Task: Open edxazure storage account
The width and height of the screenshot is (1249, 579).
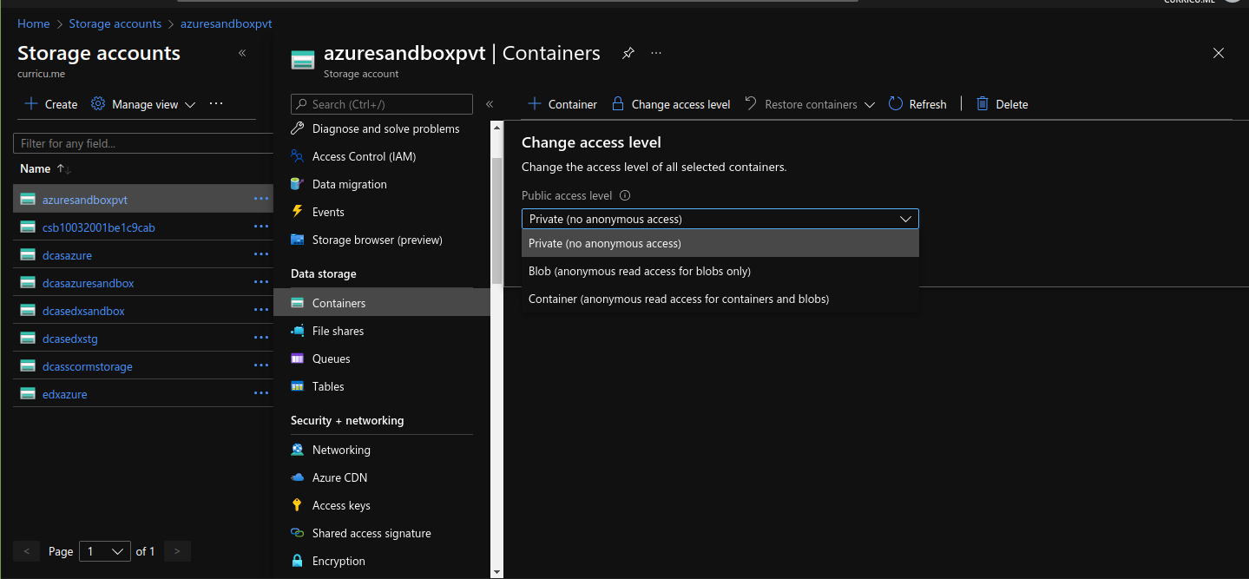Action: [65, 394]
